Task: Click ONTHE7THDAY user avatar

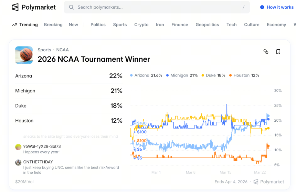Action: (x=18, y=162)
